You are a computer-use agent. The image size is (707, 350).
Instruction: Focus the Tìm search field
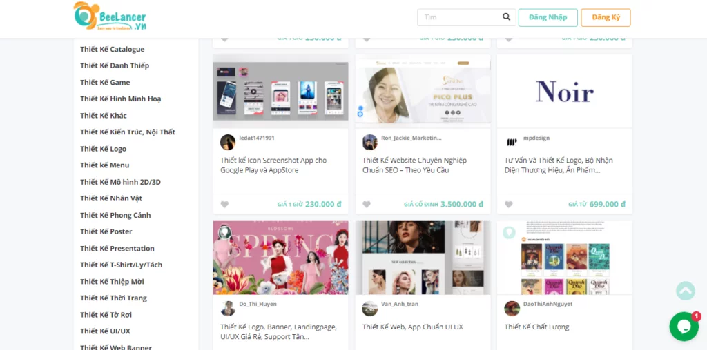[x=467, y=17]
